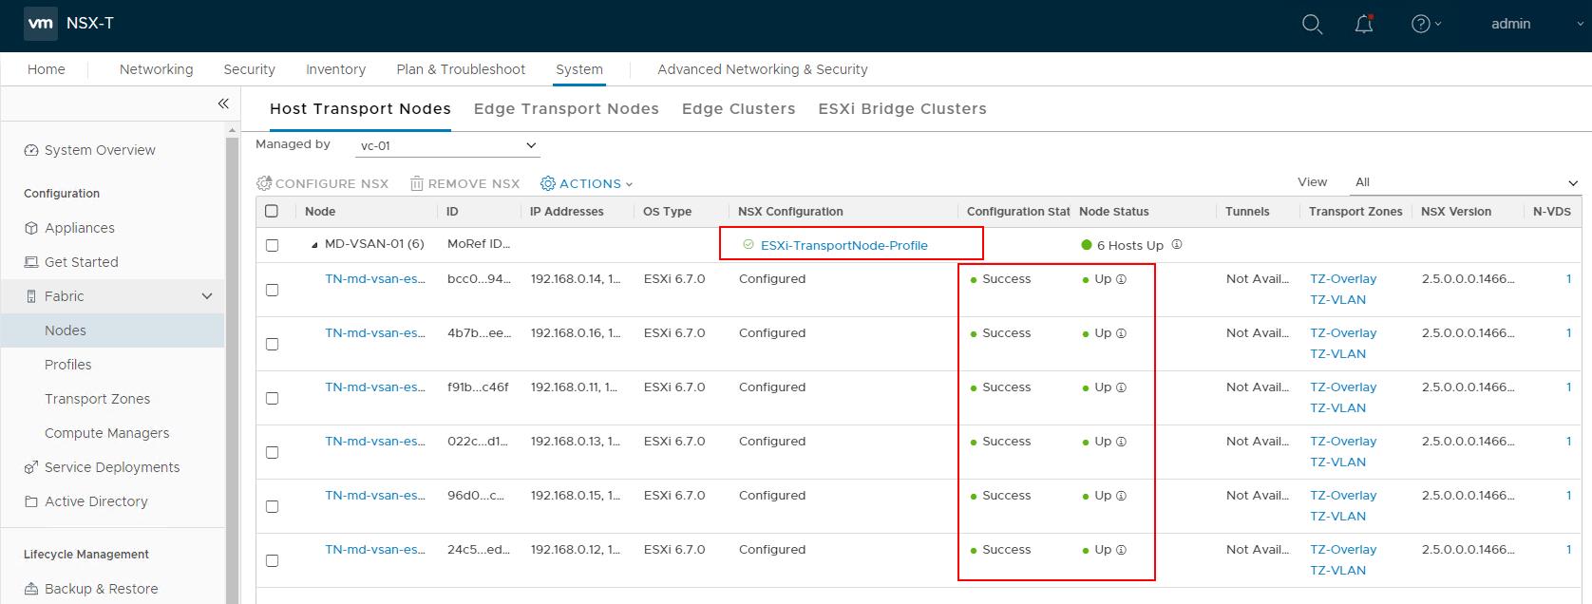The height and width of the screenshot is (604, 1592).
Task: Collapse the Fabric section chevron
Action: tap(207, 296)
